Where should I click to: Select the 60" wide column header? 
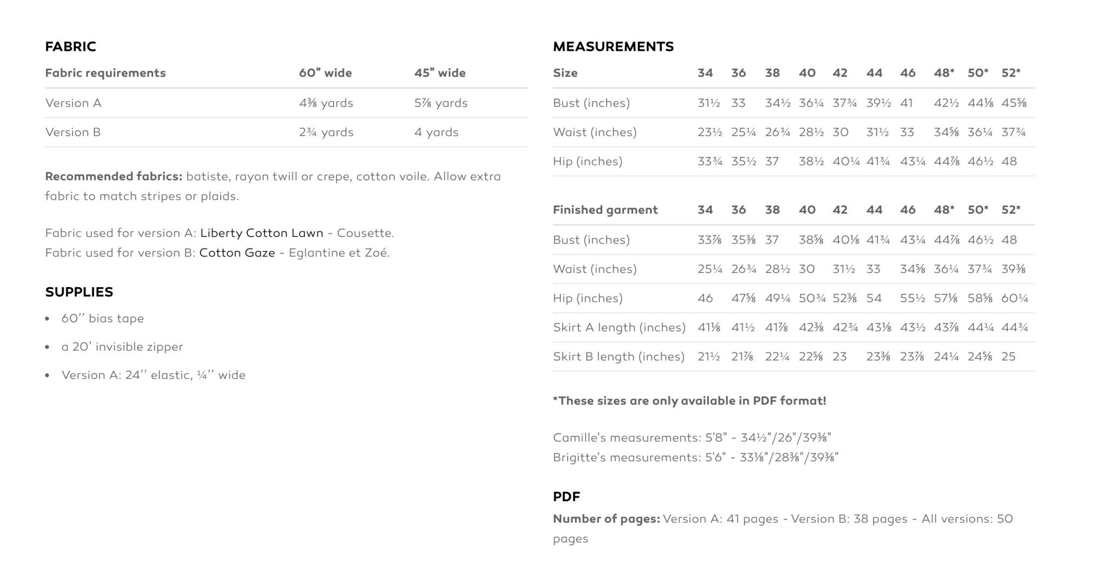point(326,73)
